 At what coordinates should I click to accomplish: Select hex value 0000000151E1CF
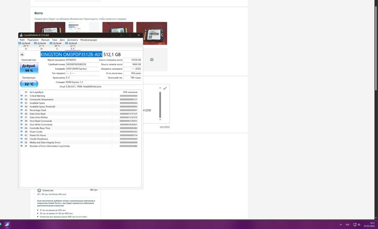[129, 114]
